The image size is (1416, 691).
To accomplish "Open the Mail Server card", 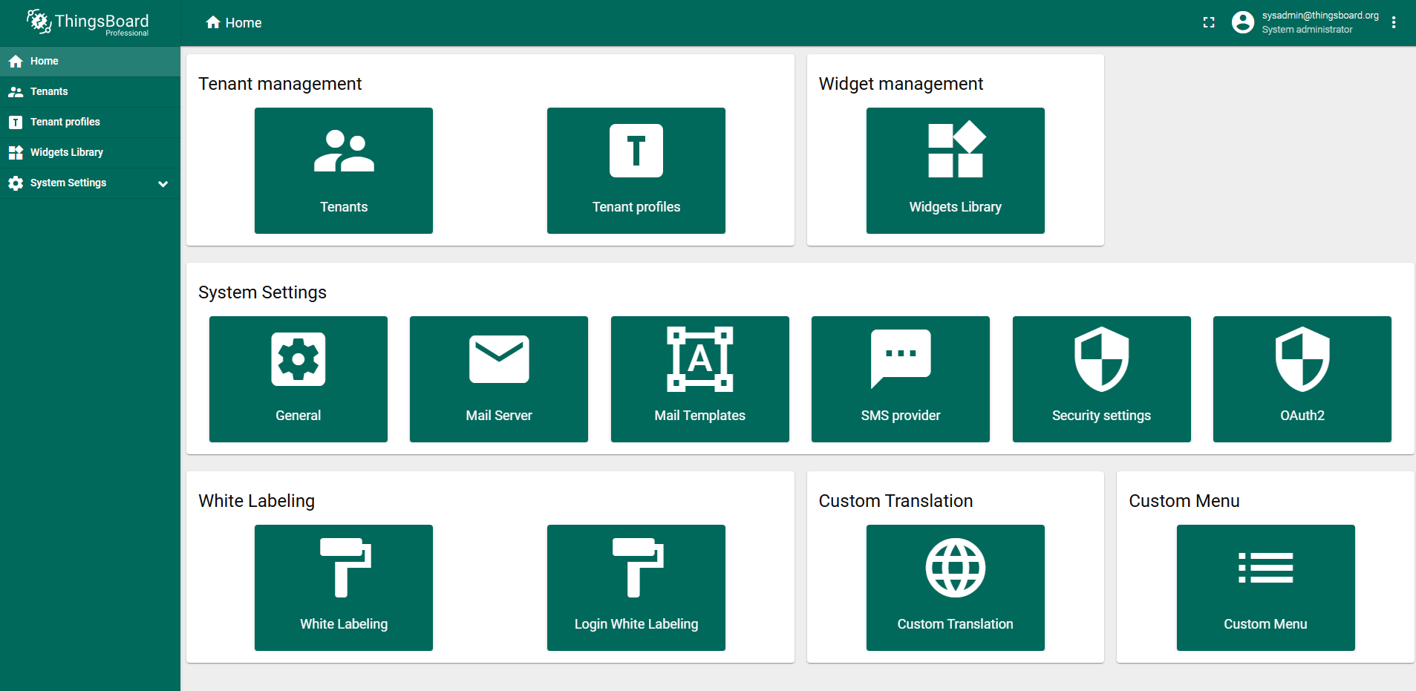I will [498, 379].
